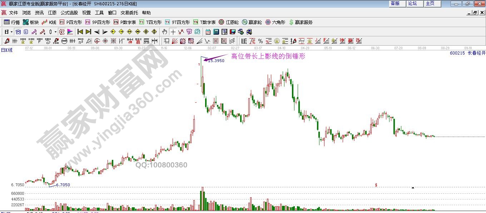The height and width of the screenshot is (213, 486).
Task: Jump to first bar with skip-back arrow
Action: click(80, 32)
